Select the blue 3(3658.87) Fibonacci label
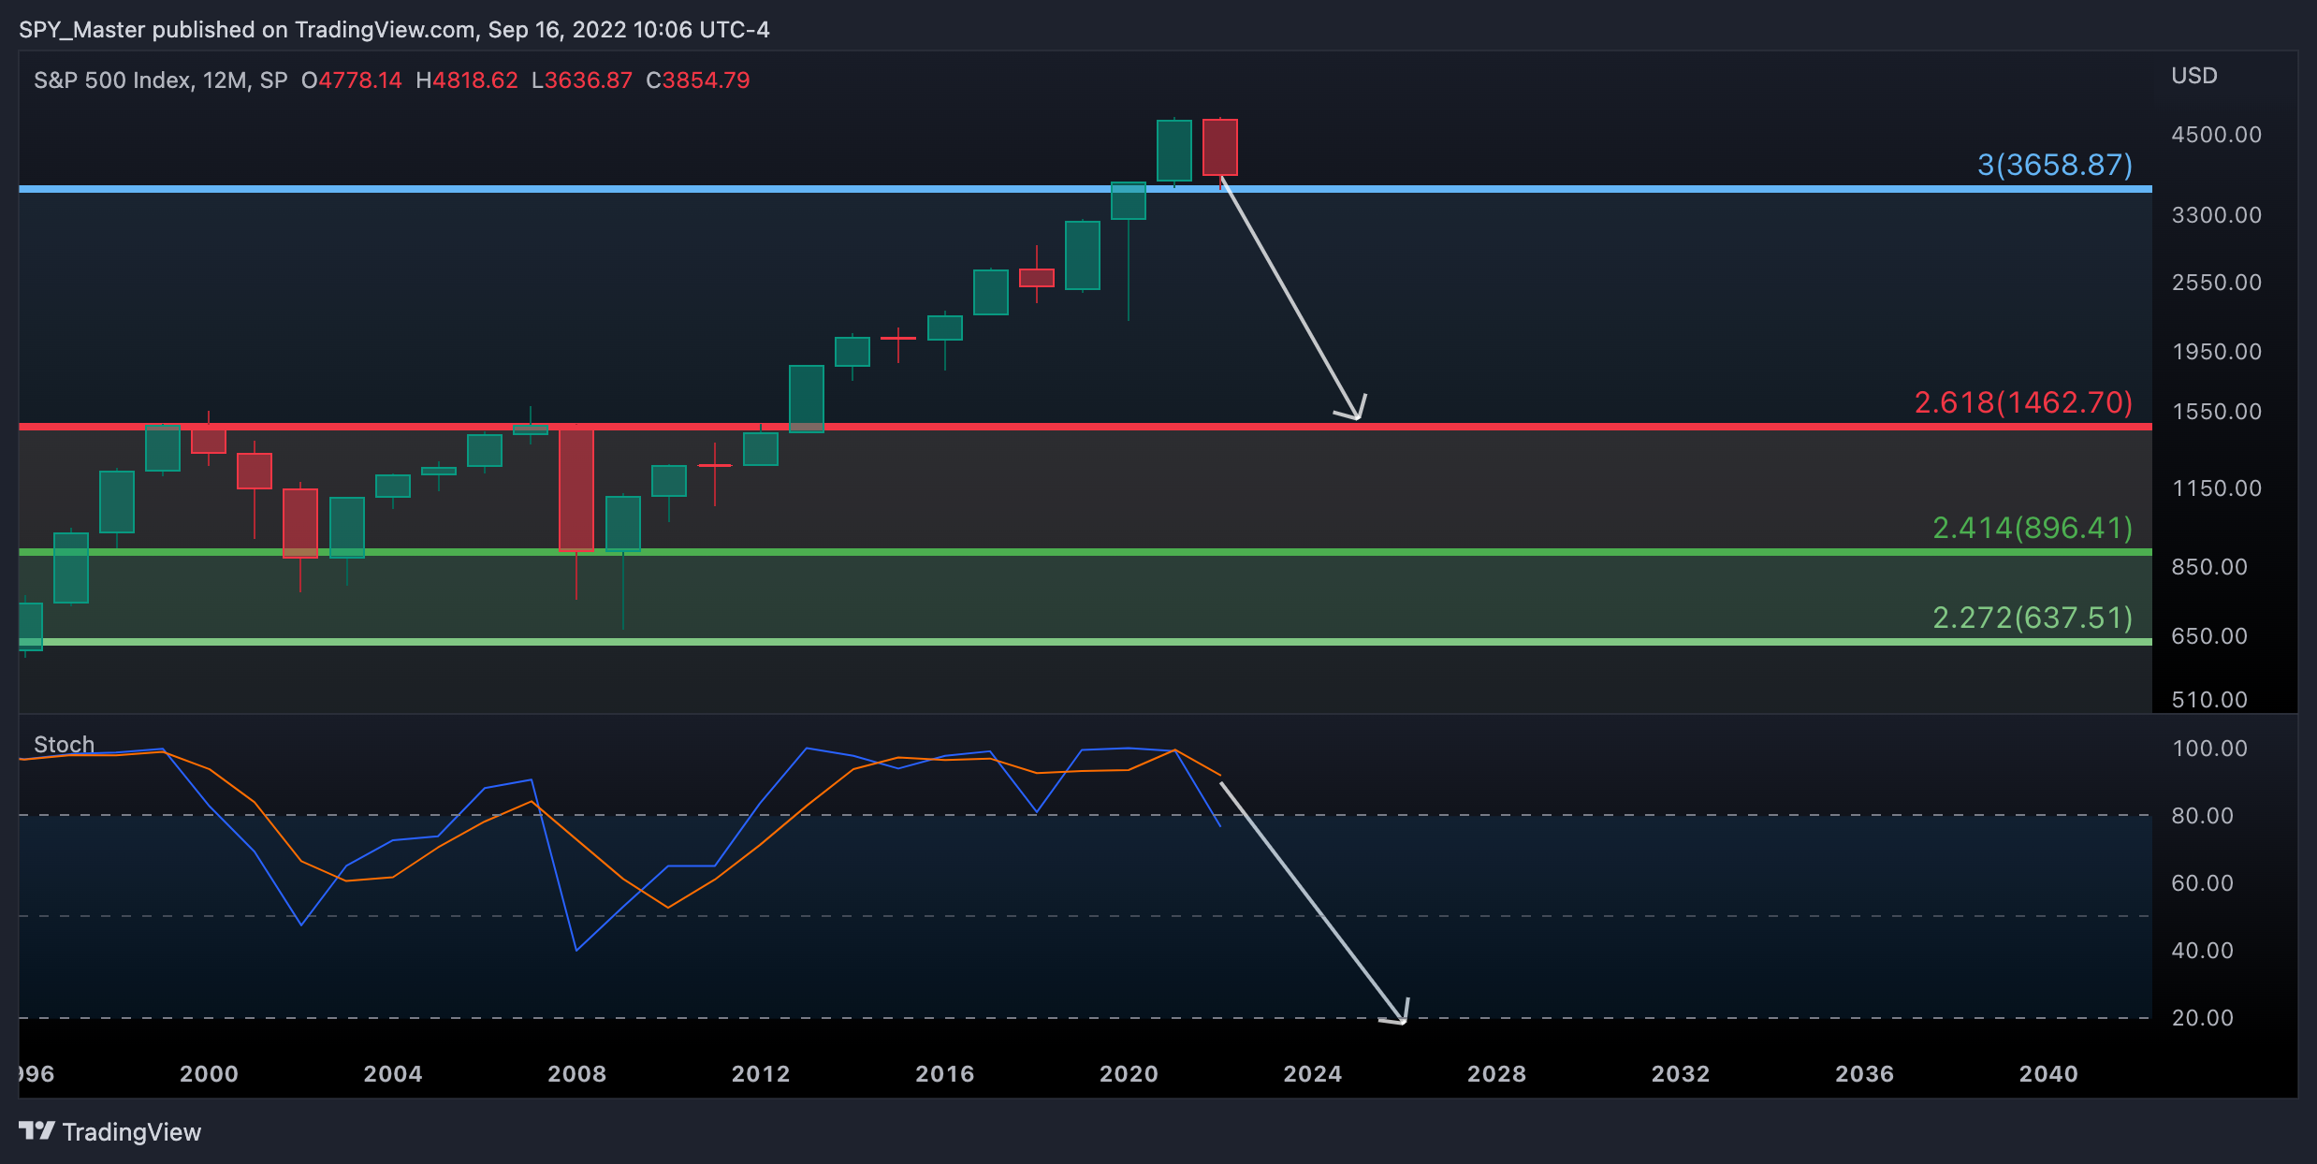 tap(2054, 165)
